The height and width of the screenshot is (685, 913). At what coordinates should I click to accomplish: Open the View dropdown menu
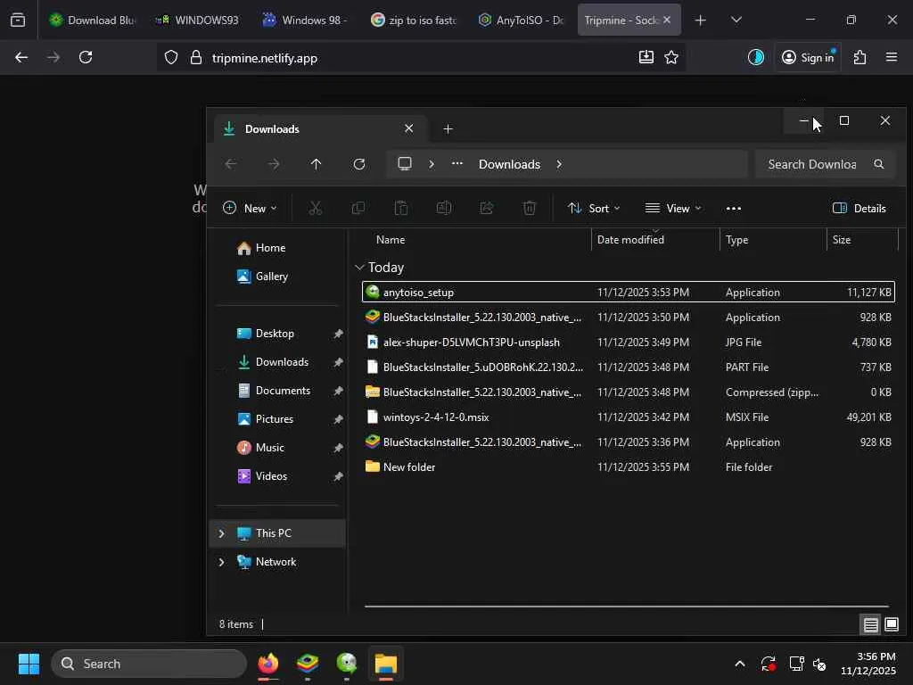(673, 208)
